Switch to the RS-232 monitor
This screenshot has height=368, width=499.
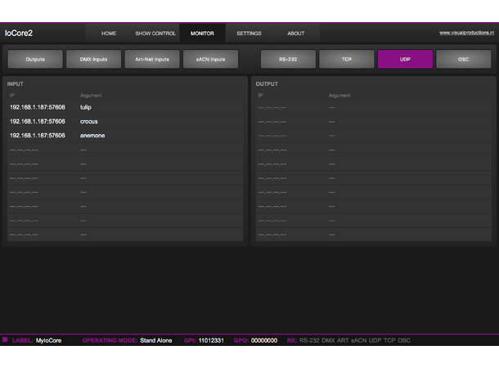[x=288, y=60]
